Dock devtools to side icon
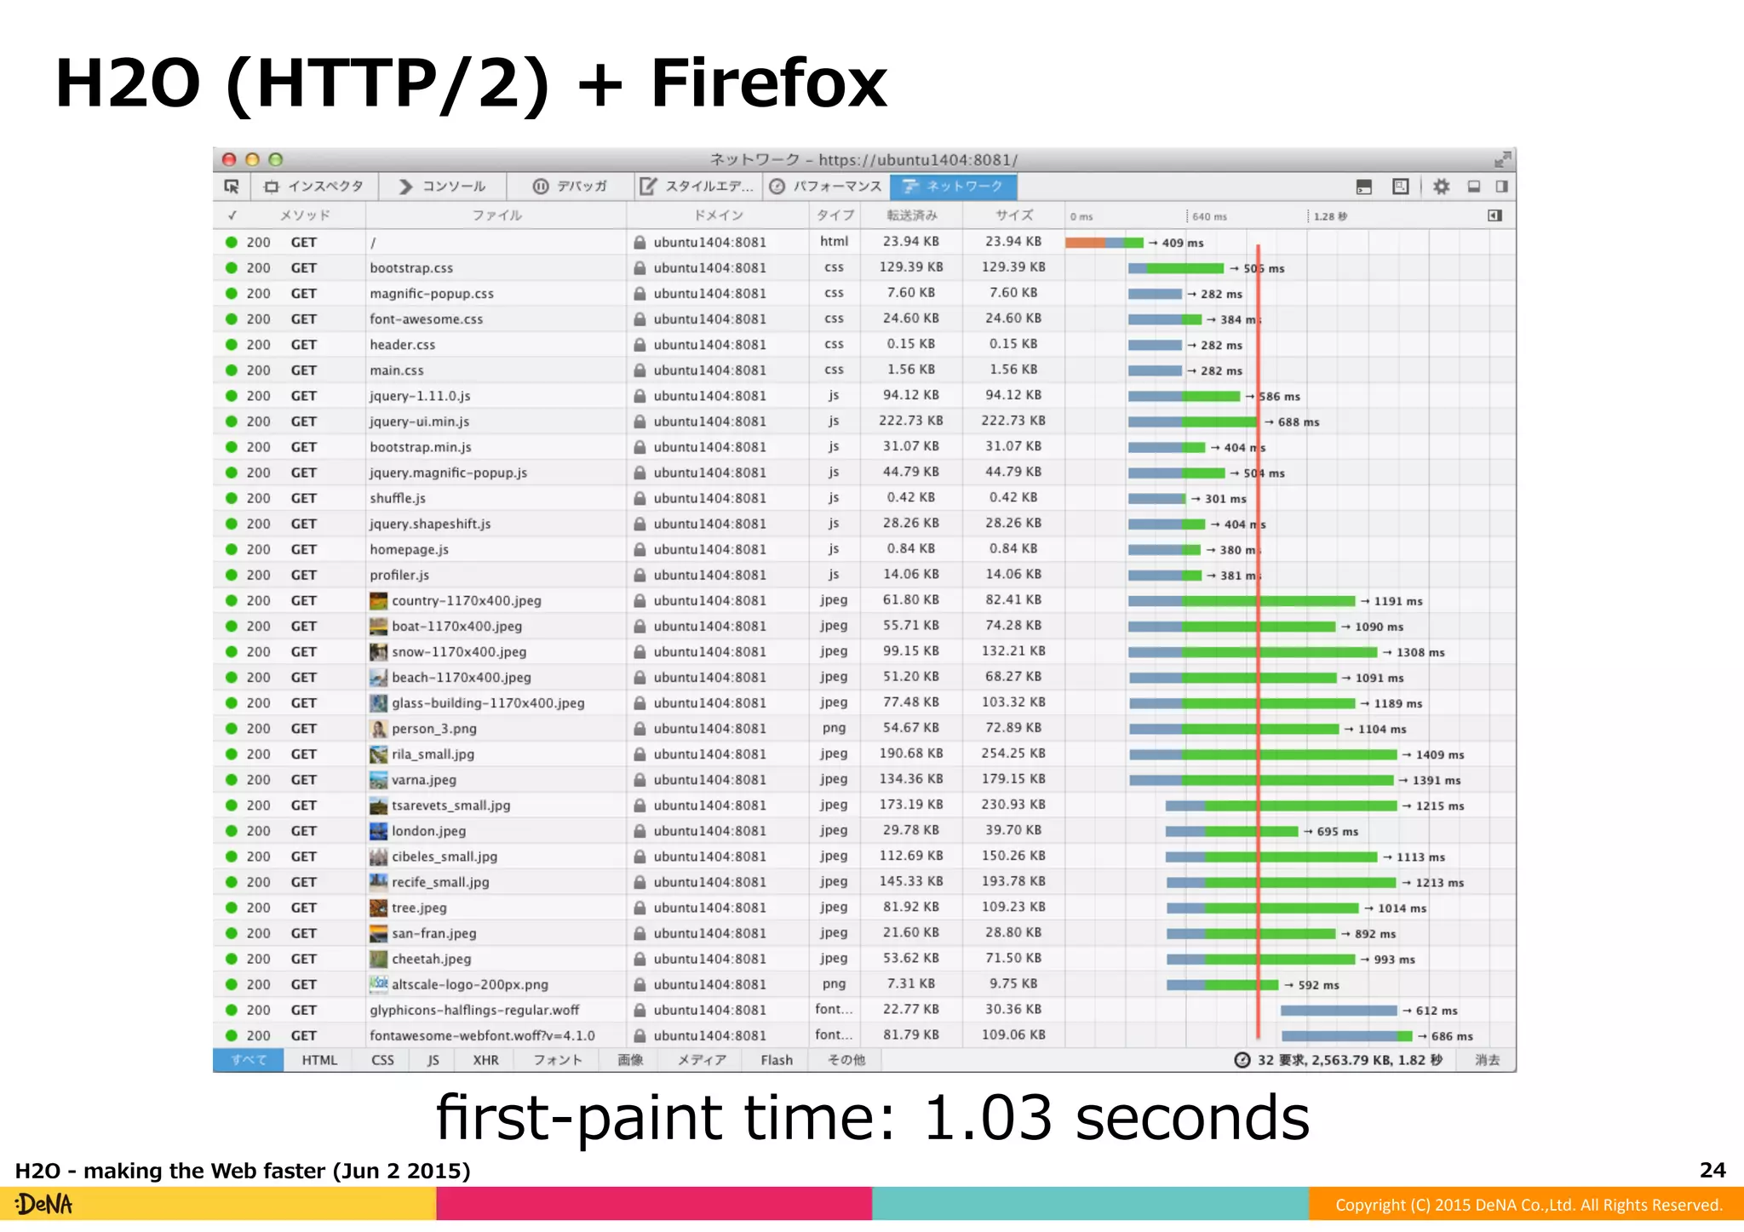Image resolution: width=1744 pixels, height=1232 pixels. pyautogui.click(x=1501, y=186)
